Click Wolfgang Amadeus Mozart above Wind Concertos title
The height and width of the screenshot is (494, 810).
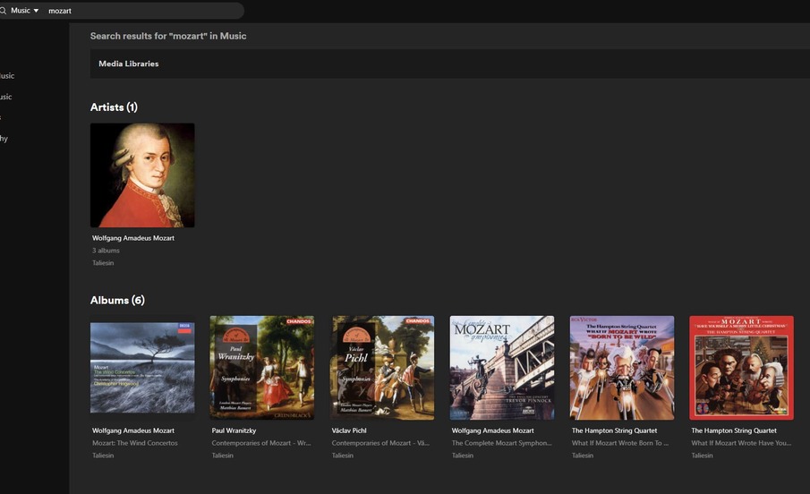click(133, 430)
